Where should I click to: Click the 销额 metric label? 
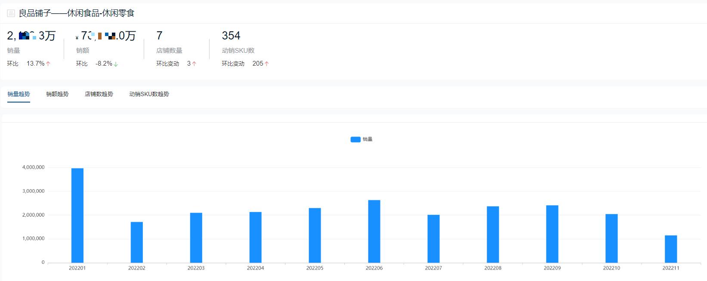click(83, 51)
